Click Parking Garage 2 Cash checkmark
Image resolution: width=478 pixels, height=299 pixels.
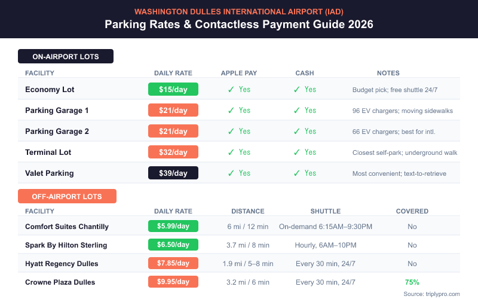click(x=296, y=132)
